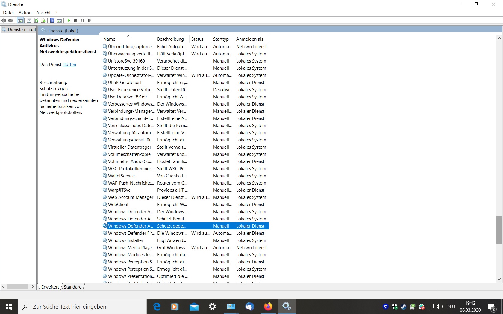The width and height of the screenshot is (503, 314).
Task: Stop the service using the toolbar stop icon
Action: 75,20
